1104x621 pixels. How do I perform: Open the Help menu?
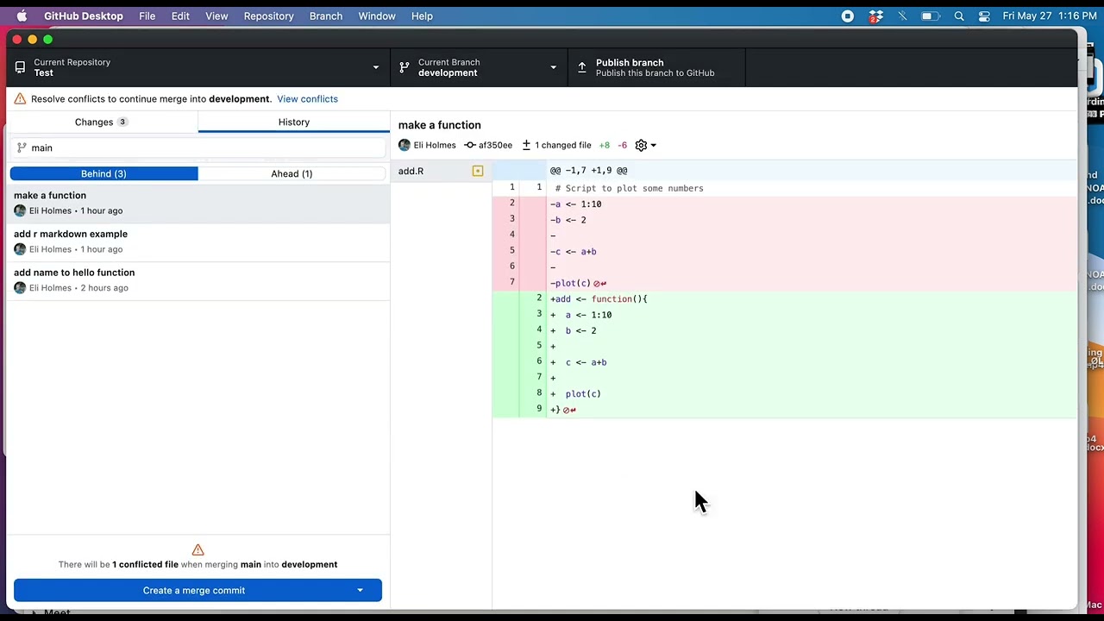422,16
